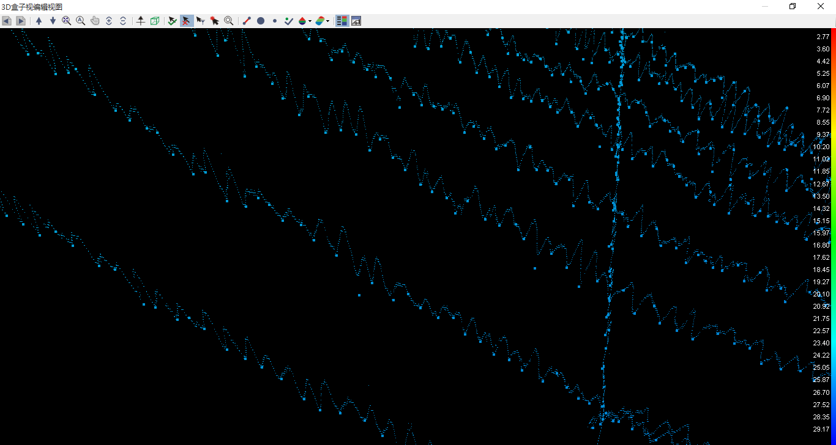836x445 pixels.
Task: Click the query magnifier icon
Action: click(229, 21)
